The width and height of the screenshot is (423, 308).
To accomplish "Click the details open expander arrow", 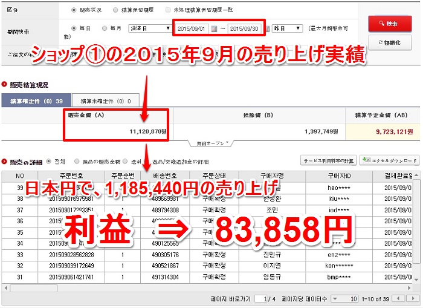I will pyautogui.click(x=211, y=143).
